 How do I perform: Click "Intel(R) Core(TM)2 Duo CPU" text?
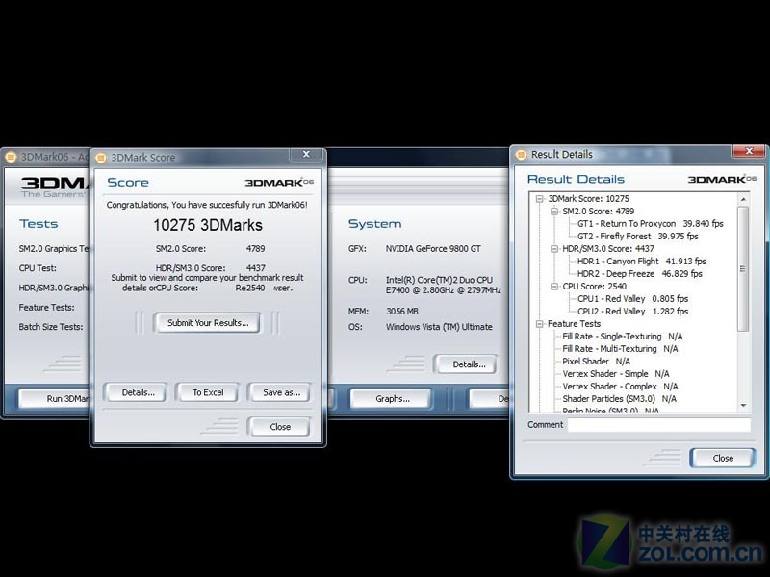coord(439,280)
